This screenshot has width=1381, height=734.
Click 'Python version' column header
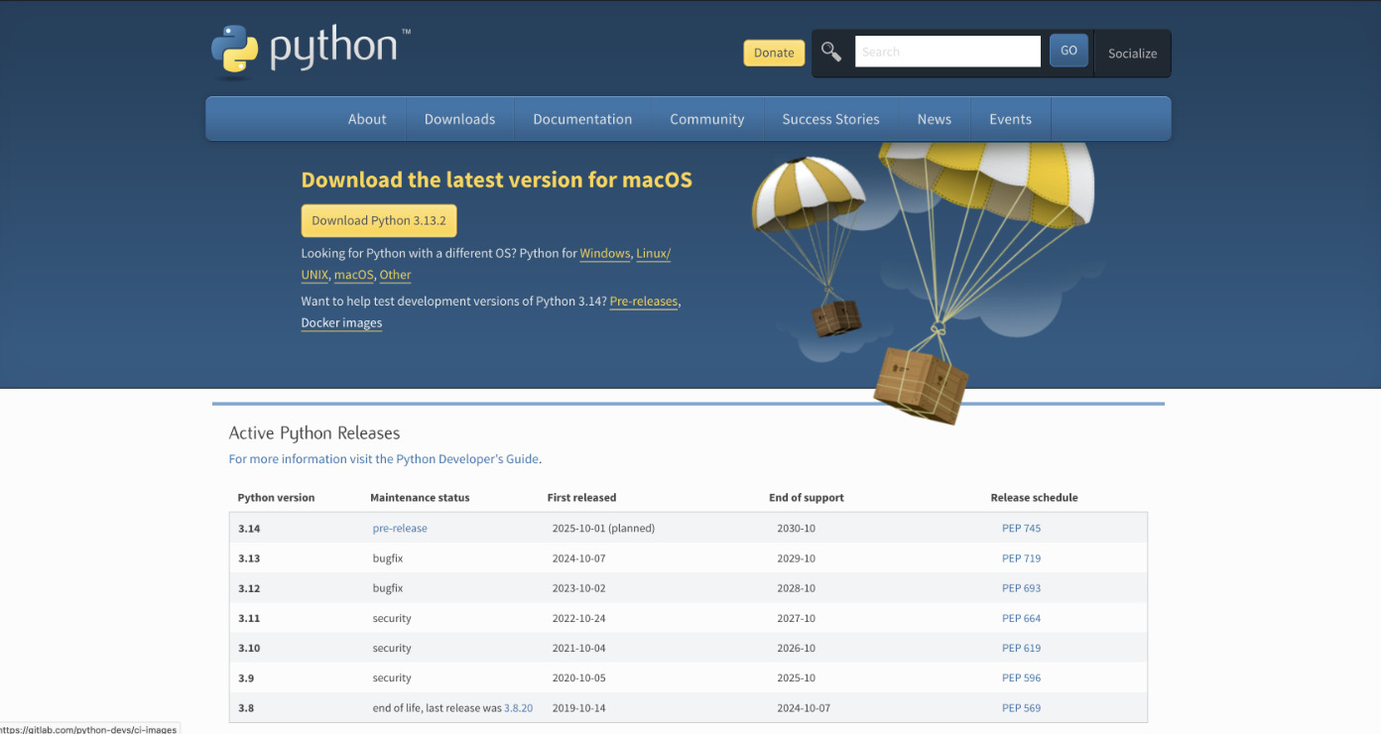[x=276, y=497]
